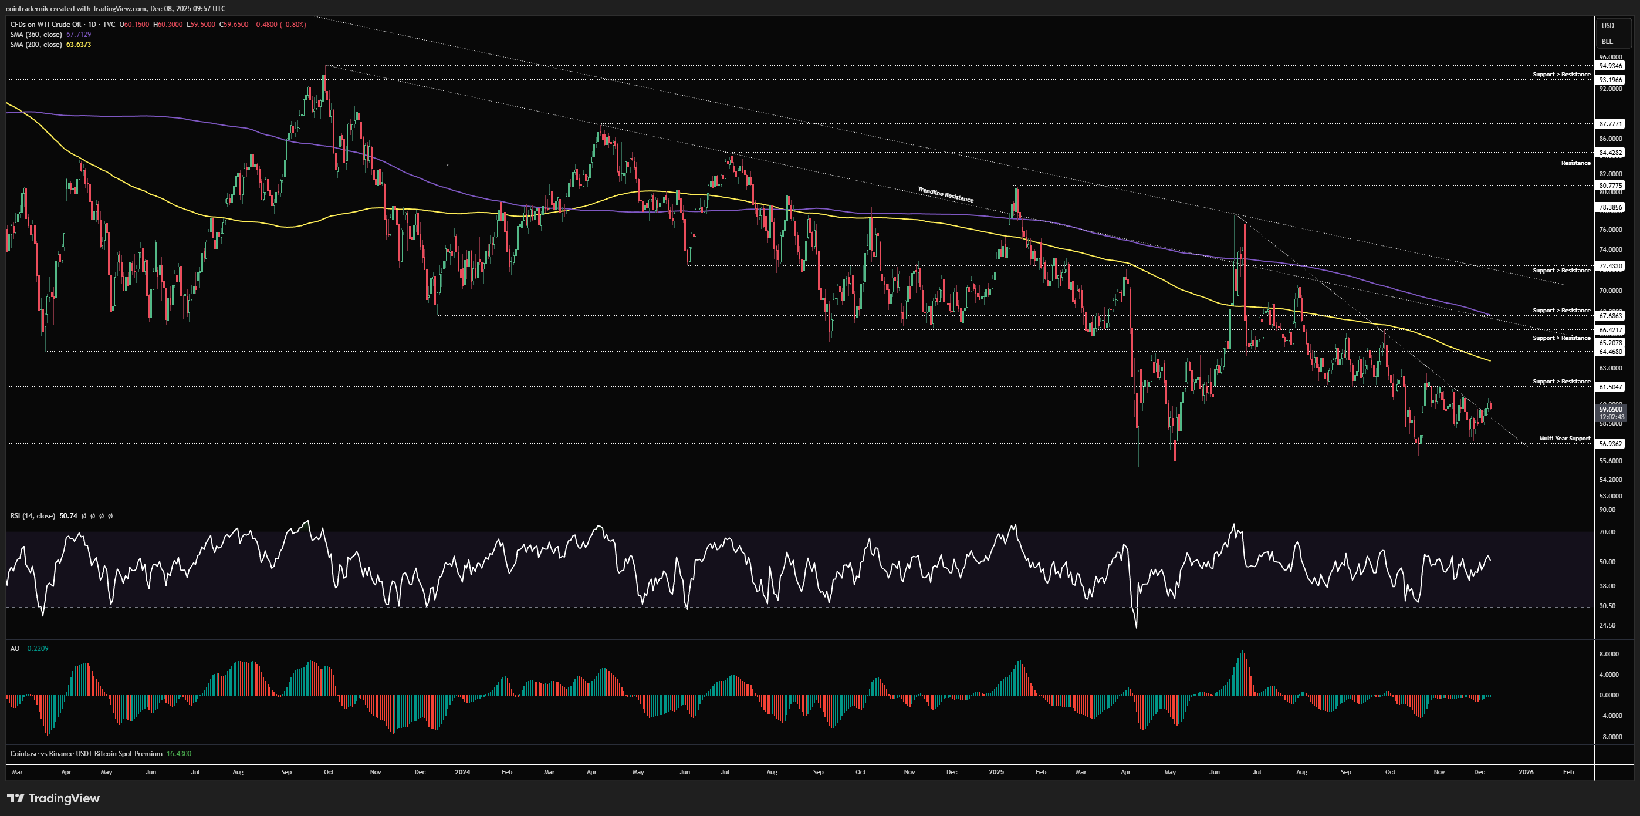Click the 56.9362 price axis label
This screenshot has height=816, width=1640.
(1611, 444)
